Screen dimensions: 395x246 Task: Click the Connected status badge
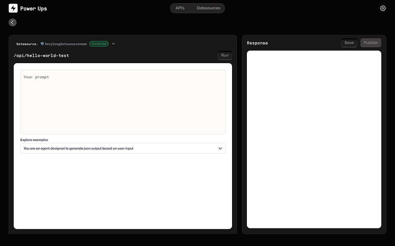[x=99, y=43]
